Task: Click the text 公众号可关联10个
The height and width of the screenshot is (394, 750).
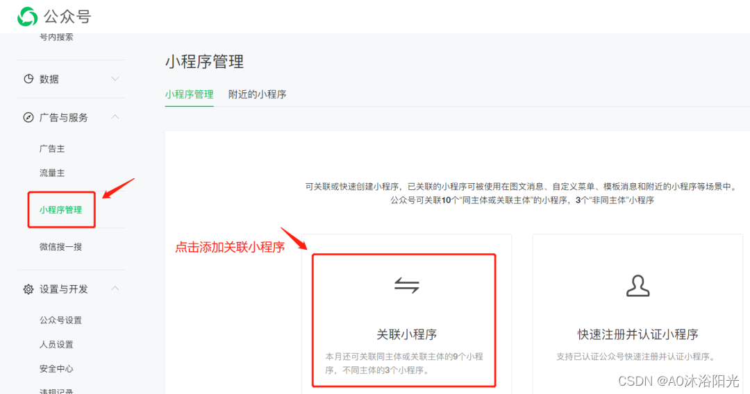Action: [522, 200]
